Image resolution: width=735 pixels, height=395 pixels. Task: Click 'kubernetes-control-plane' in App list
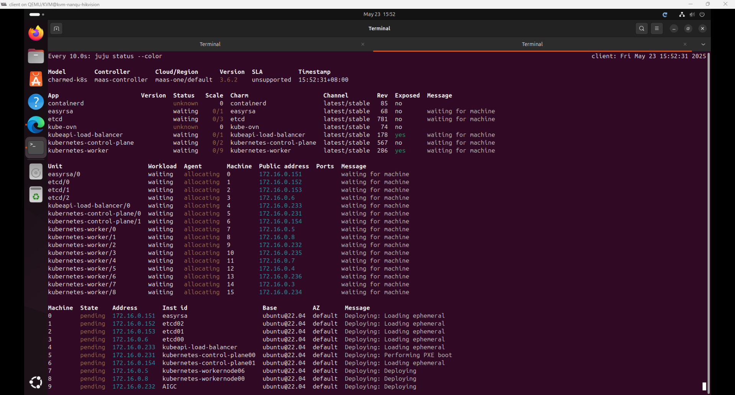coord(91,143)
